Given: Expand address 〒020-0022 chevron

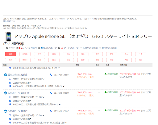Looking at the screenshot, I should point(66,123).
